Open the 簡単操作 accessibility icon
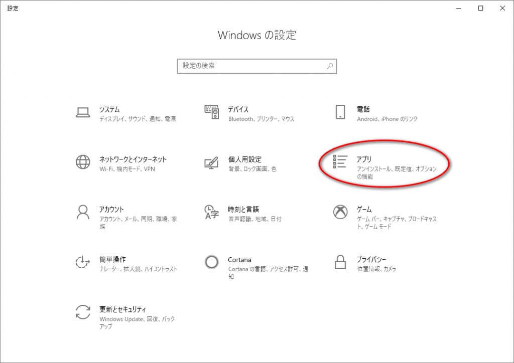The width and height of the screenshot is (514, 363). coord(83,262)
